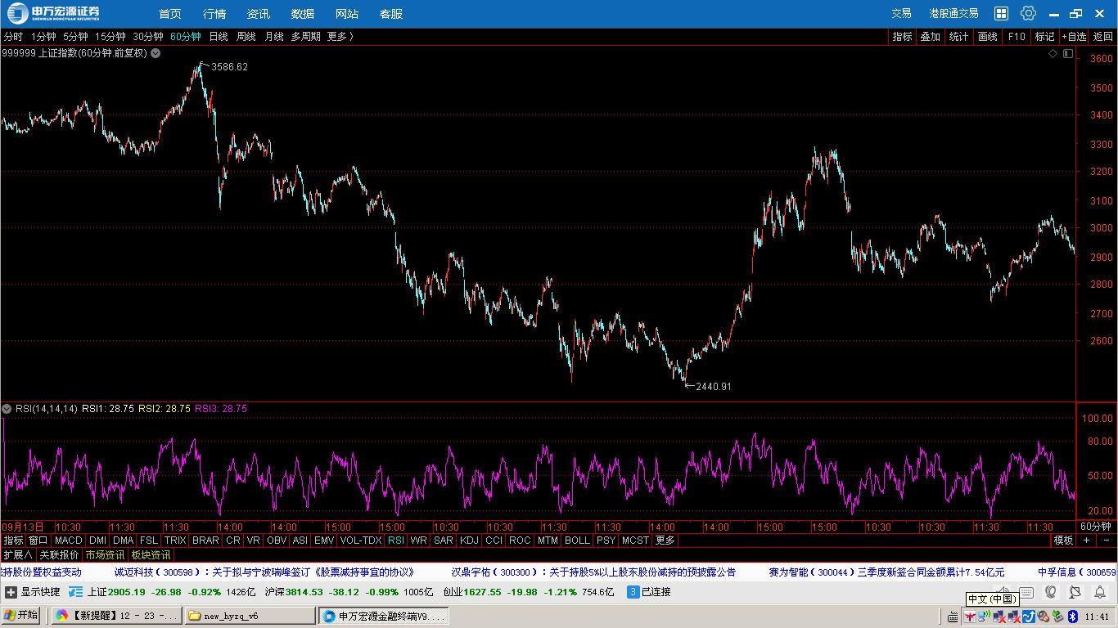
Task: Click the diamond marker icon above chart
Action: click(x=1053, y=53)
